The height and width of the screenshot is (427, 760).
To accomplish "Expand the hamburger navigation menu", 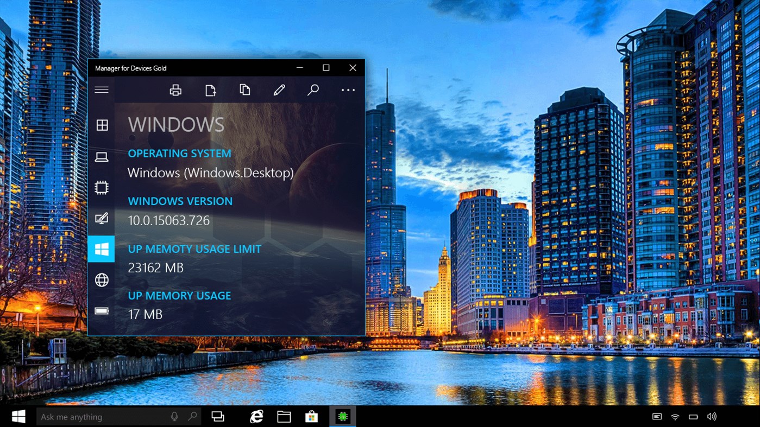I will coord(101,90).
